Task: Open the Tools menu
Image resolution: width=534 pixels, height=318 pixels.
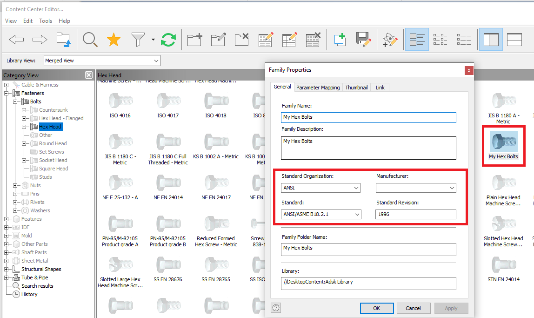Action: tap(45, 20)
